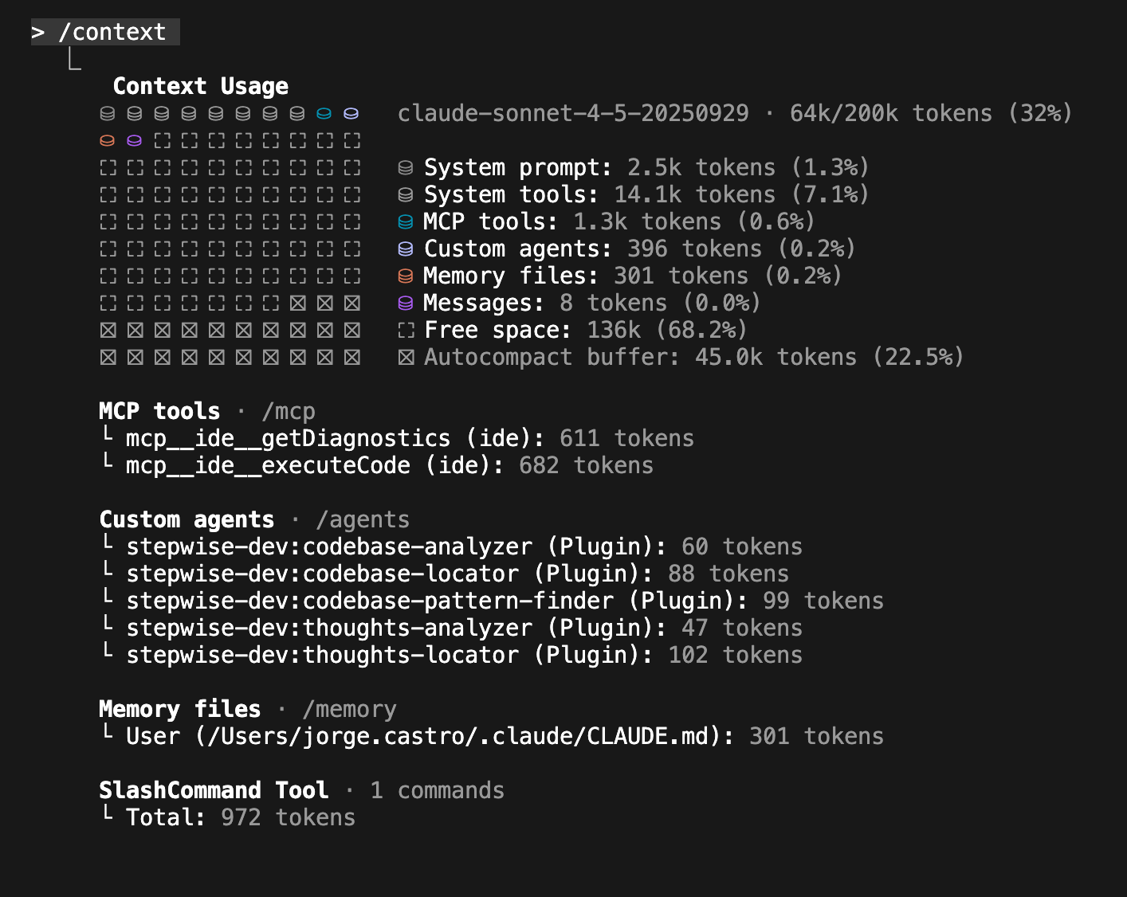Screen dimensions: 1127x897
Task: Select the mcp__ide__executeCode entry
Action: click(x=268, y=466)
